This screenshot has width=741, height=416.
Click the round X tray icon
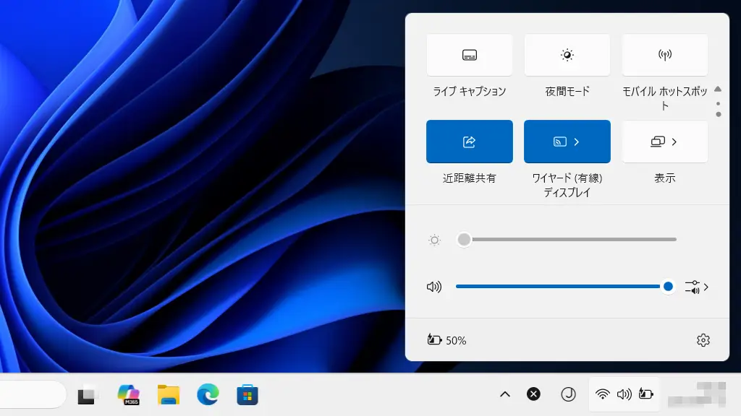(x=533, y=394)
